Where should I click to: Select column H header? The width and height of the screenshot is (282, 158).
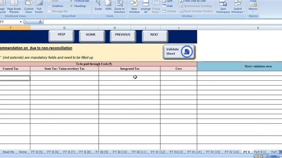(x=115, y=28)
